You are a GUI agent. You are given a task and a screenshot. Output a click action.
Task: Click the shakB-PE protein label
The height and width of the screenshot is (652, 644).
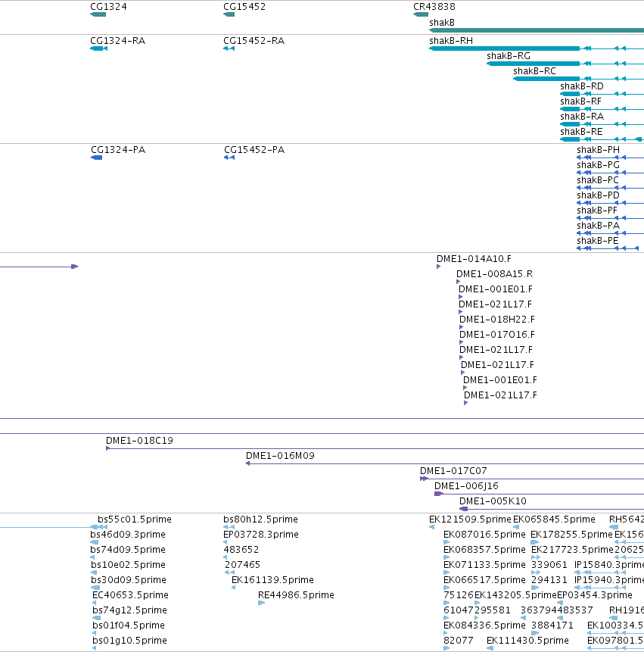598,241
